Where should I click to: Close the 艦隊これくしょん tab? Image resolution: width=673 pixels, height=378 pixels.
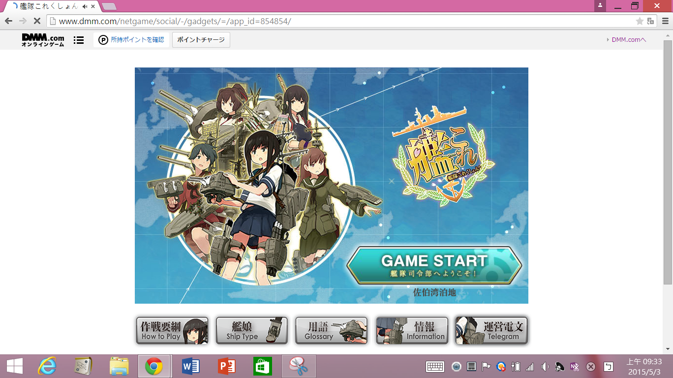(x=93, y=6)
